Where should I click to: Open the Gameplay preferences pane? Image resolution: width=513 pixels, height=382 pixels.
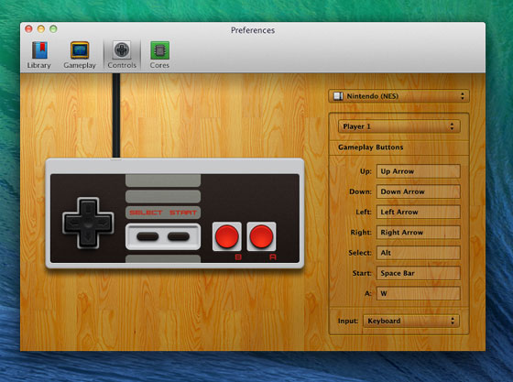80,55
